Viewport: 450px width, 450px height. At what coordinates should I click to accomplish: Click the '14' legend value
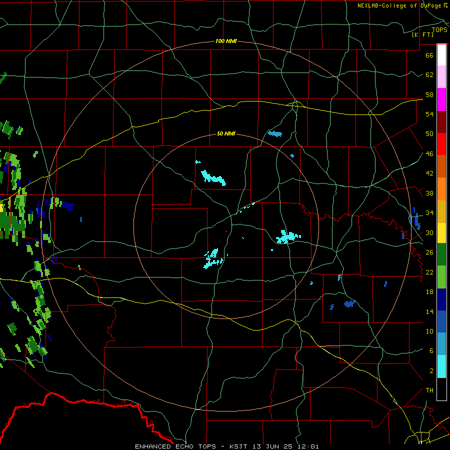click(429, 311)
